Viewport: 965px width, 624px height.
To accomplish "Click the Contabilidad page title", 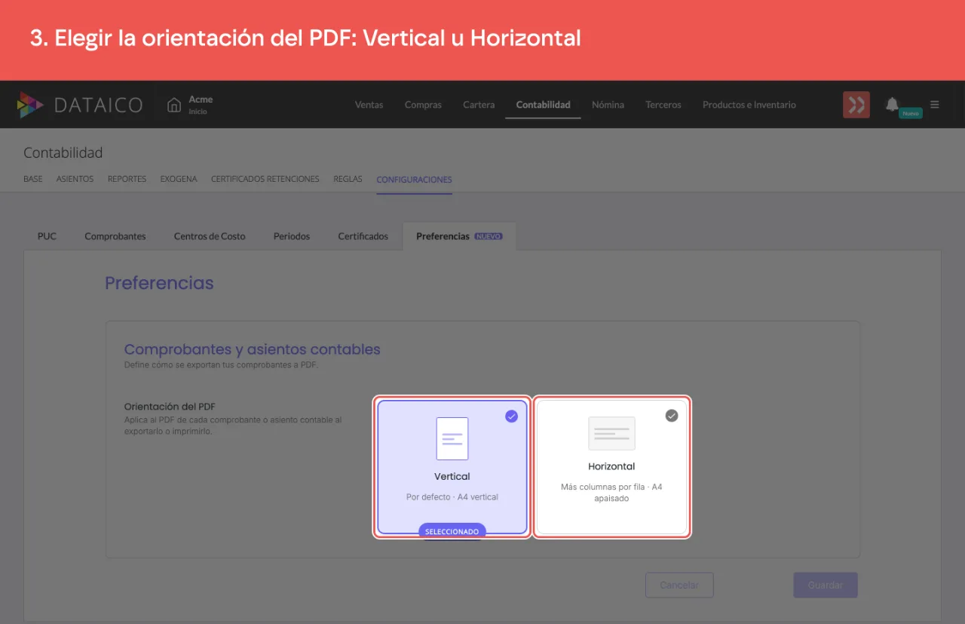I will click(63, 152).
